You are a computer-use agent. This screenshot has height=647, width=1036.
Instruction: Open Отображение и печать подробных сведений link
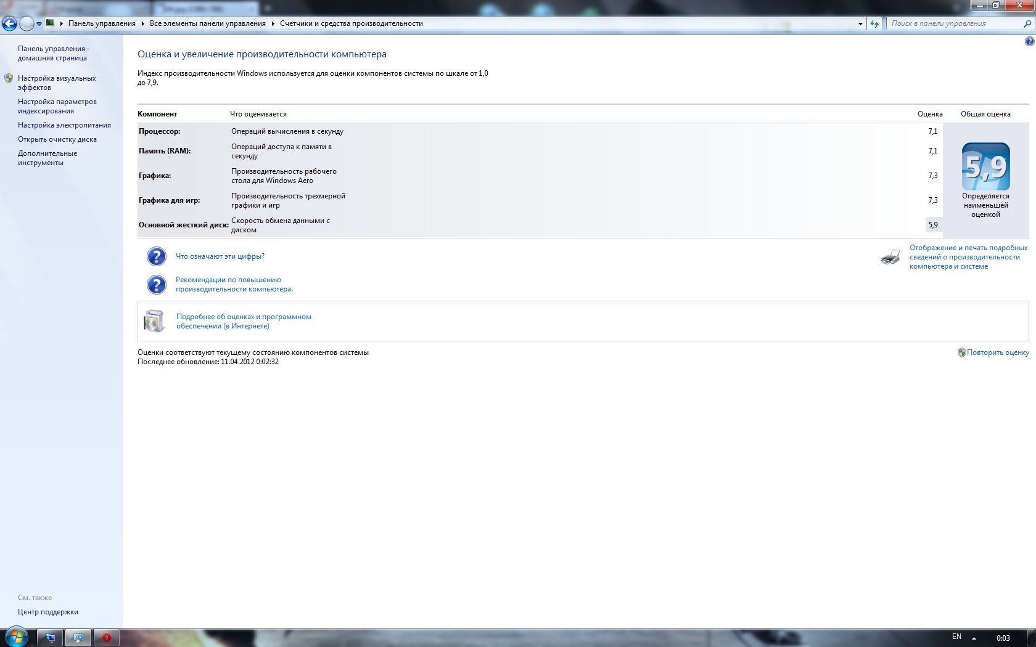coord(969,257)
